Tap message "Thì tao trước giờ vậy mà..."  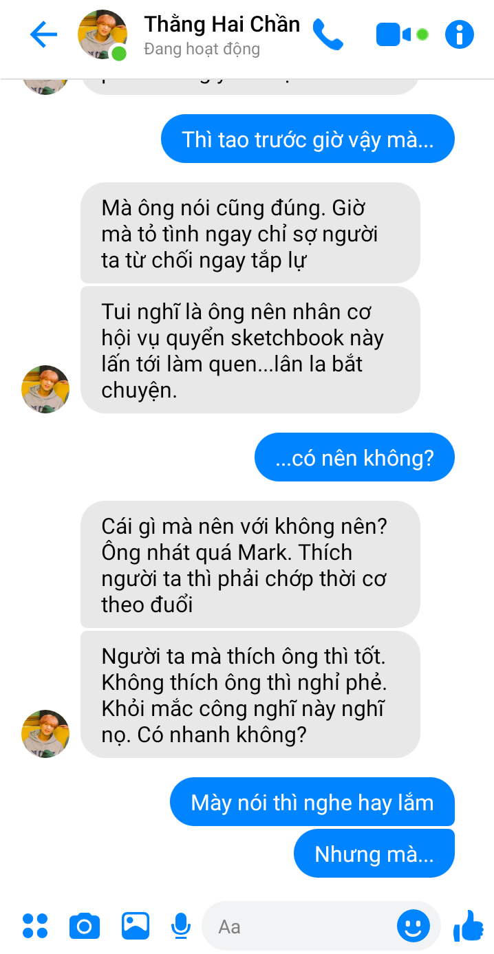point(308,139)
